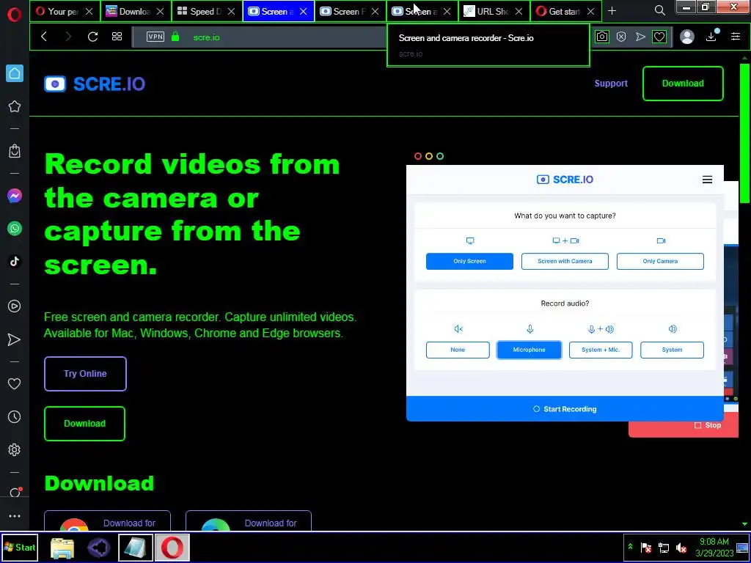
Task: Choose System + Mic. audio option
Action: [x=601, y=350]
